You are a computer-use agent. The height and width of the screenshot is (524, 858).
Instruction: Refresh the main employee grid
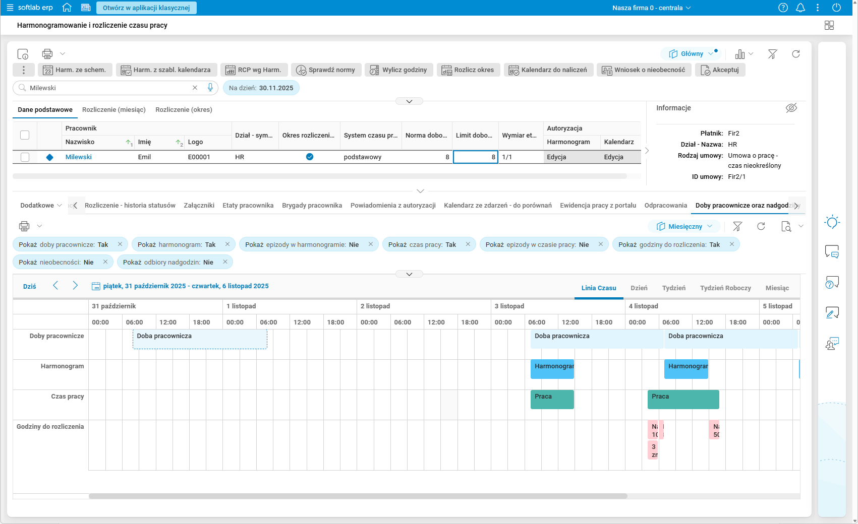click(796, 54)
